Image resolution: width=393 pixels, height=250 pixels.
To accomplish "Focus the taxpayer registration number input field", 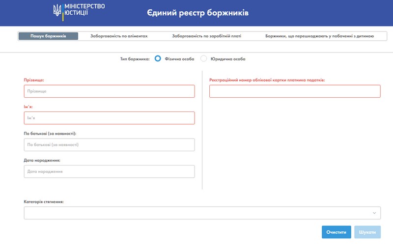I will tap(295, 91).
